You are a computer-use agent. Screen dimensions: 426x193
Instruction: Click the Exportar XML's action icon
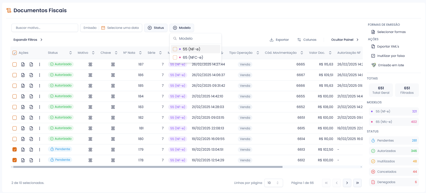(x=373, y=46)
